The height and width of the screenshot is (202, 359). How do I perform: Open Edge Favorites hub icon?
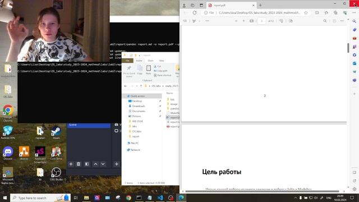coord(326,13)
